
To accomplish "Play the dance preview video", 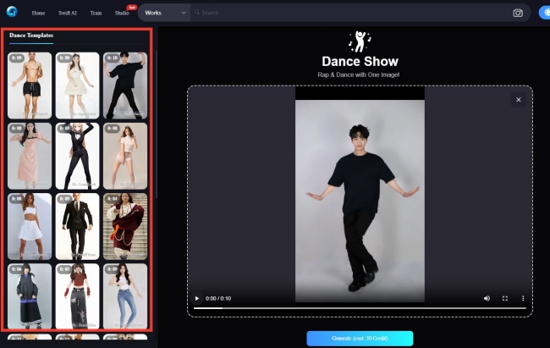I will pyautogui.click(x=197, y=298).
